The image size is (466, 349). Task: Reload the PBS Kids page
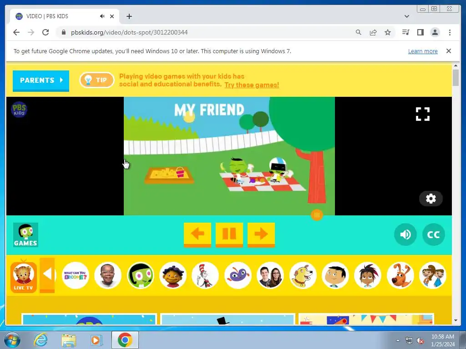click(46, 32)
